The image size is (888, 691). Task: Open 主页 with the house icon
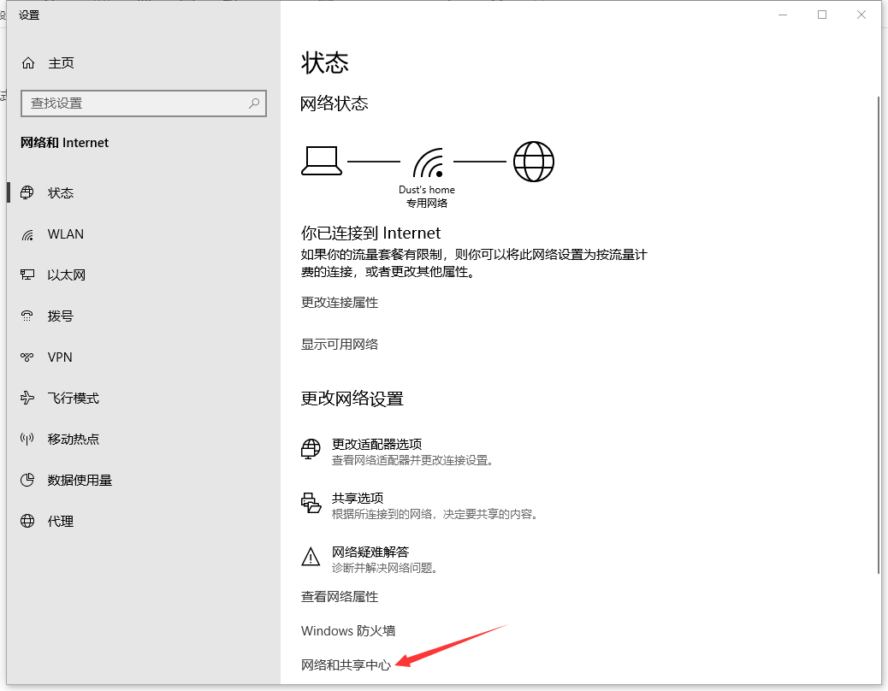coord(29,62)
